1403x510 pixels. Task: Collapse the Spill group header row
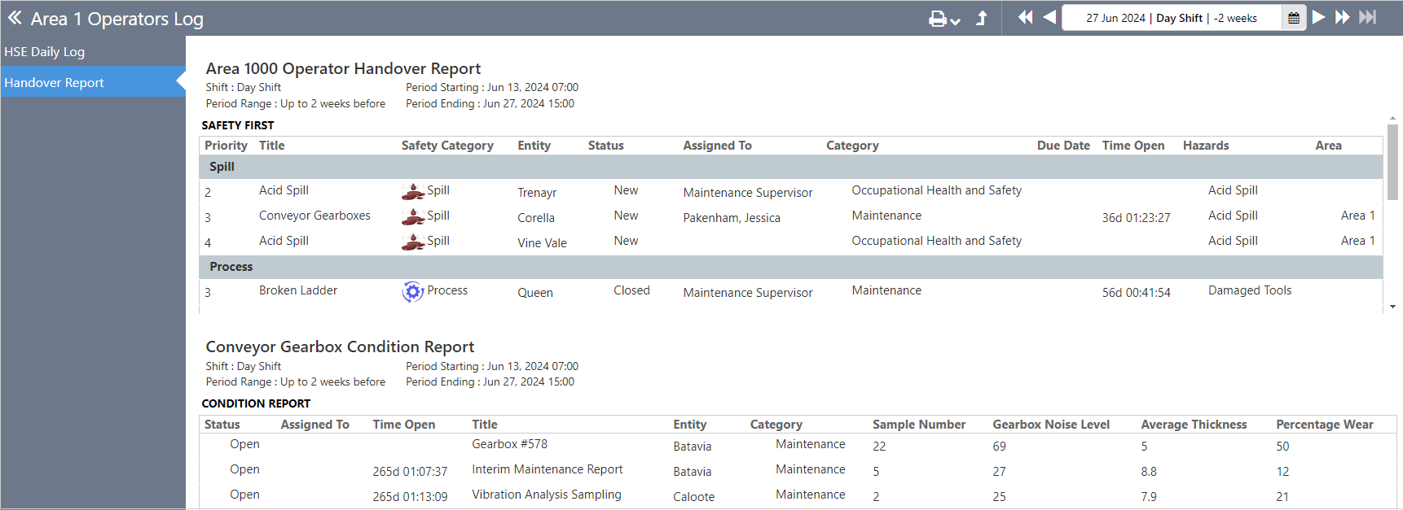[222, 167]
